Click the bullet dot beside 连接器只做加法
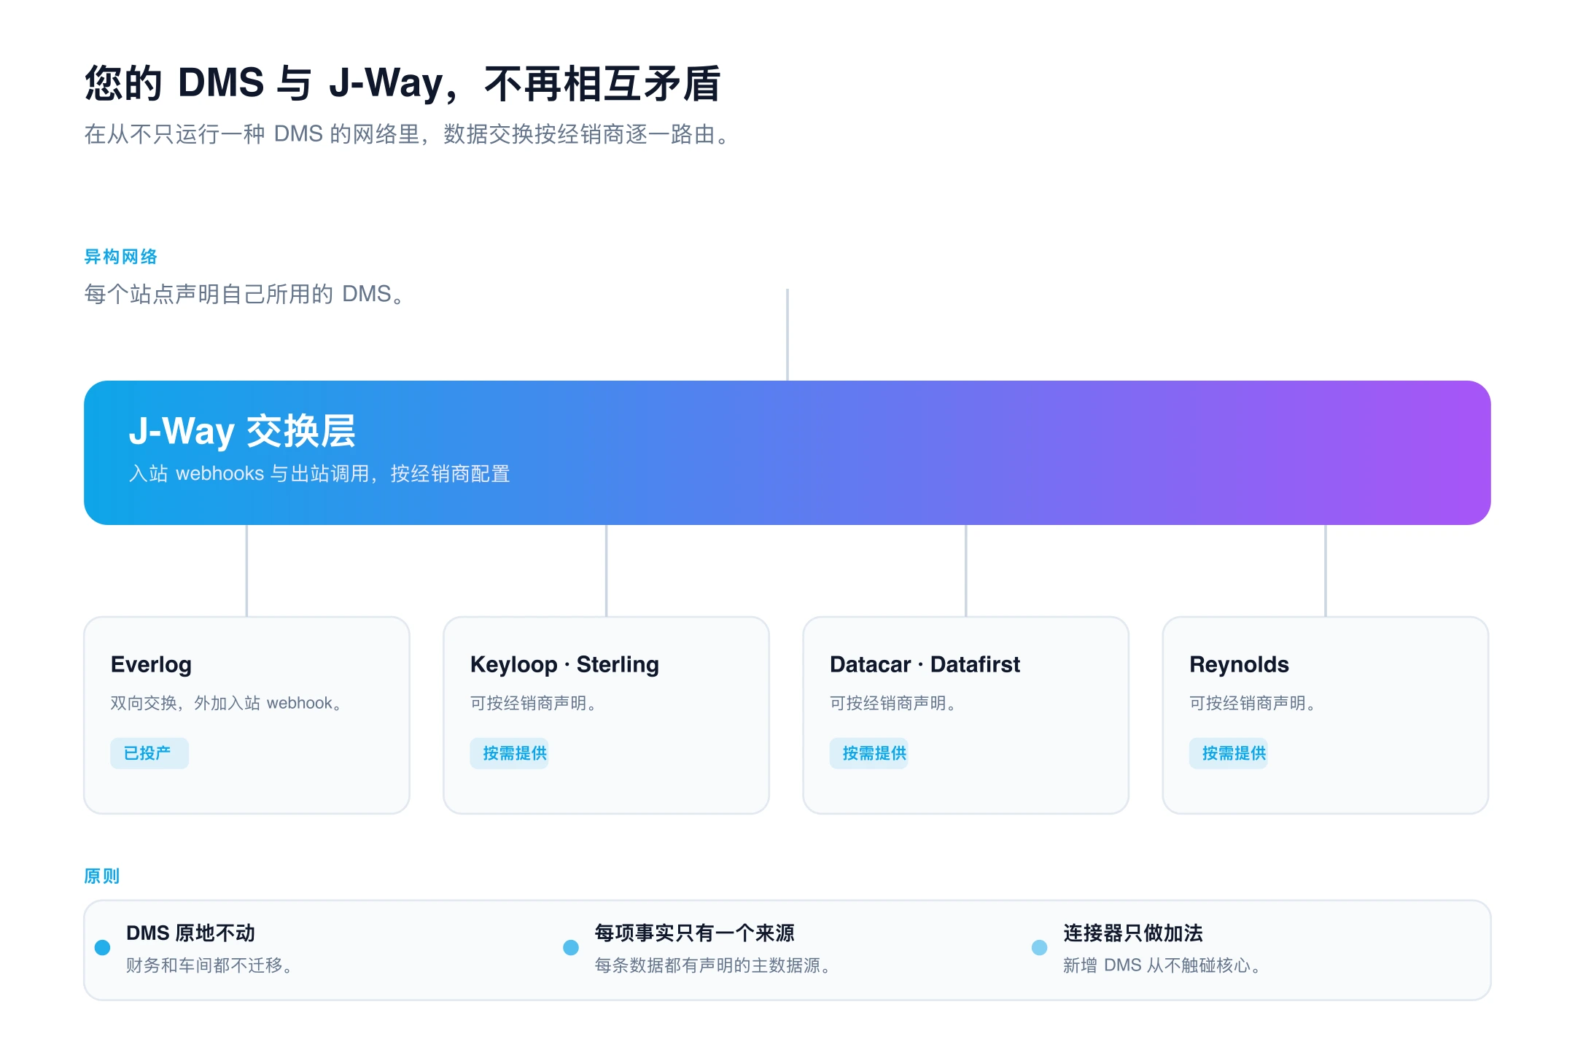1575x1050 pixels. point(1039,947)
